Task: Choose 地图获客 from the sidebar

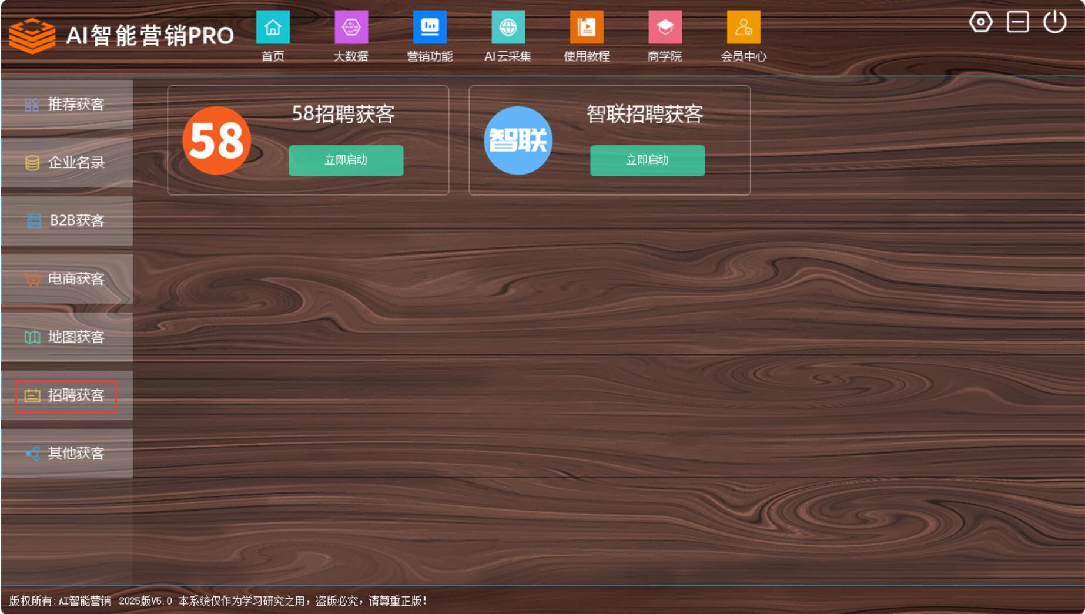Action: point(66,337)
